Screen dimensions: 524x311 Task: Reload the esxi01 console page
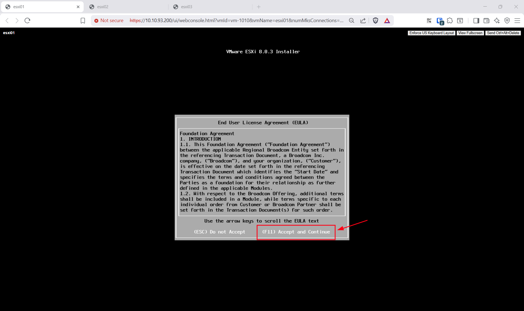[x=27, y=20]
